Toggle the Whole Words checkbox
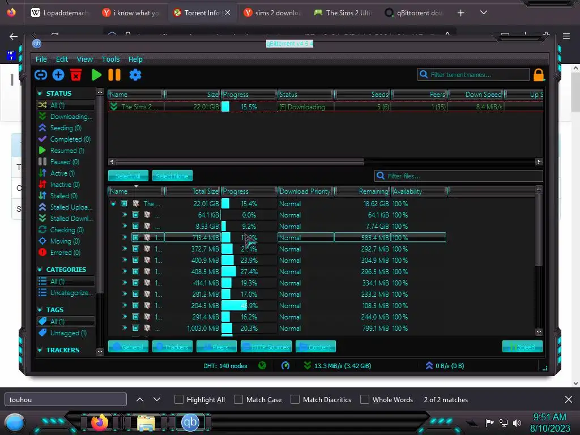Screen dimensions: 580x435 coord(365,399)
